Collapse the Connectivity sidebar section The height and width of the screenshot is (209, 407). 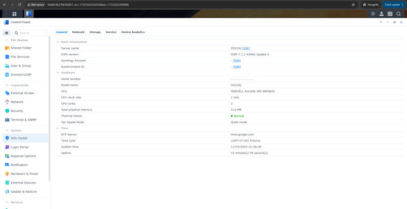(x=7, y=85)
